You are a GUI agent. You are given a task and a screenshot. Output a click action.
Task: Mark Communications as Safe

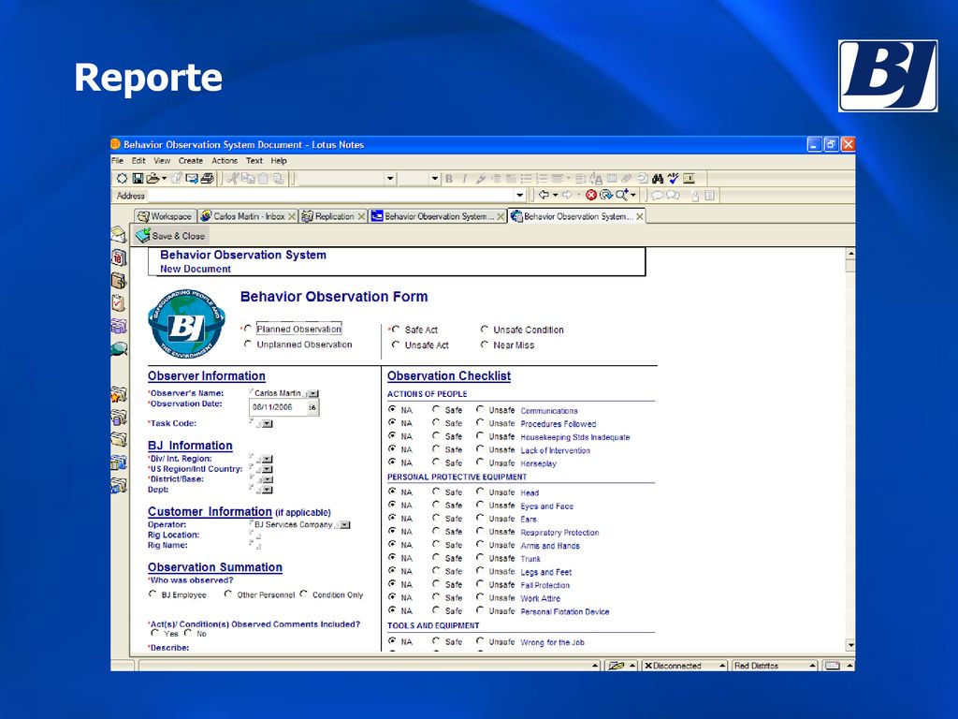click(436, 410)
